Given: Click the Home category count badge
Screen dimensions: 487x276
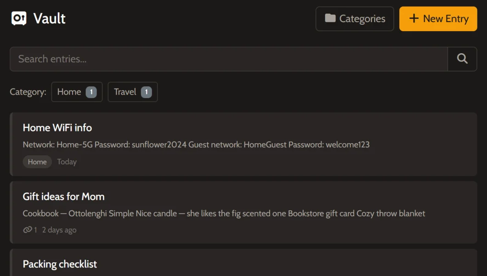Looking at the screenshot, I should click(x=91, y=92).
